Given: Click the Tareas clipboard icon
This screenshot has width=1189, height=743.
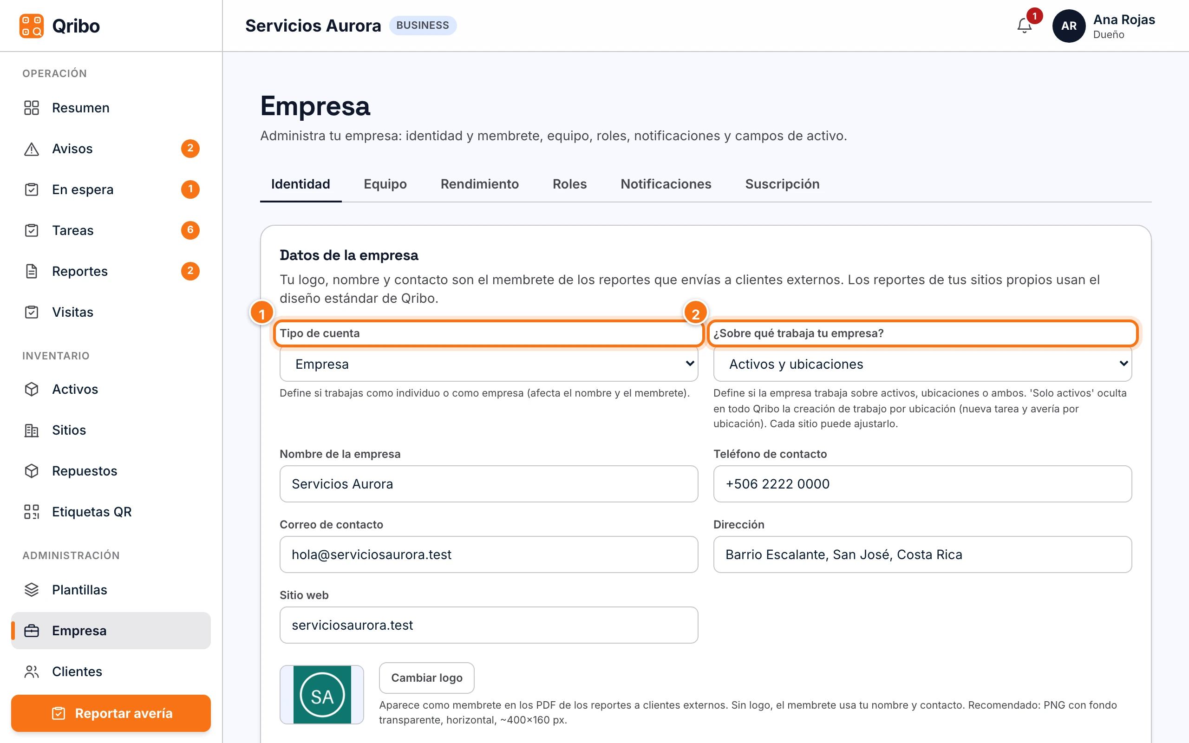Looking at the screenshot, I should (32, 230).
